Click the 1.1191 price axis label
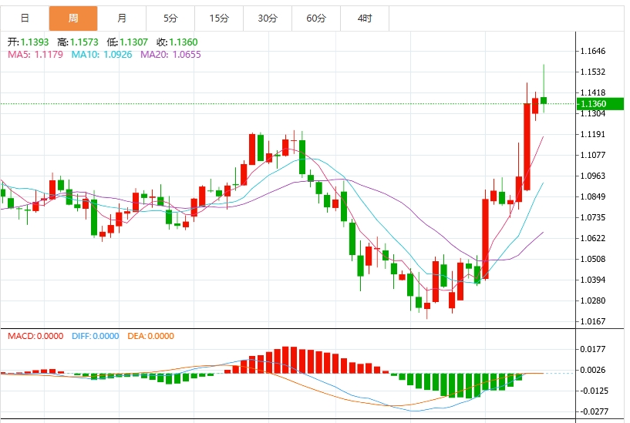The height and width of the screenshot is (423, 630). click(593, 134)
